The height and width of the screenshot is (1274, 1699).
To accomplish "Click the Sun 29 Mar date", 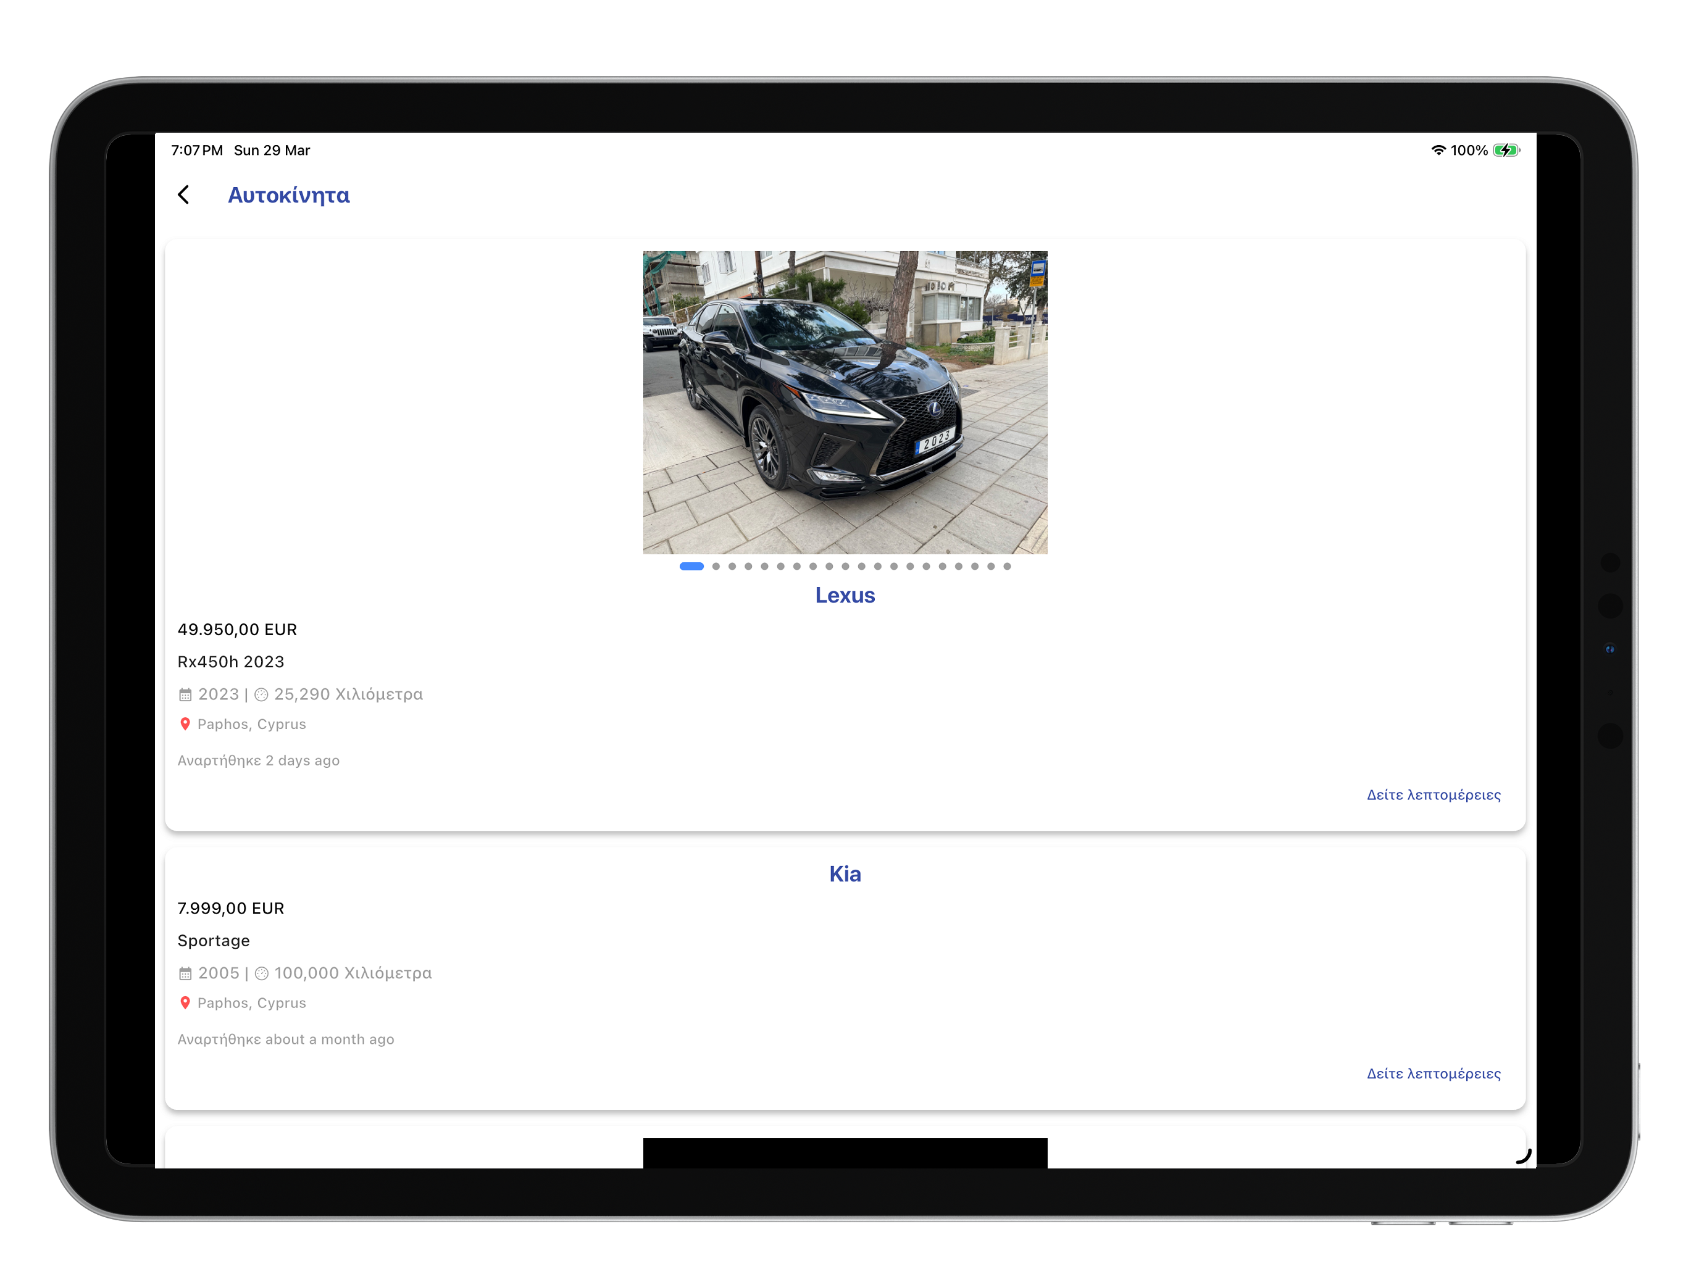I will click(272, 151).
